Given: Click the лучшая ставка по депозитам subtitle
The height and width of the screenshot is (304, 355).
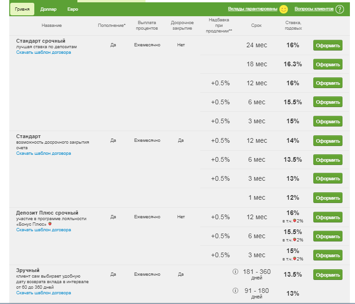Looking at the screenshot, I should [46, 47].
